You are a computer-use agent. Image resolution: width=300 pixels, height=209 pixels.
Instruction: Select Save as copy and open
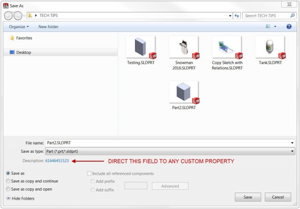point(8,189)
